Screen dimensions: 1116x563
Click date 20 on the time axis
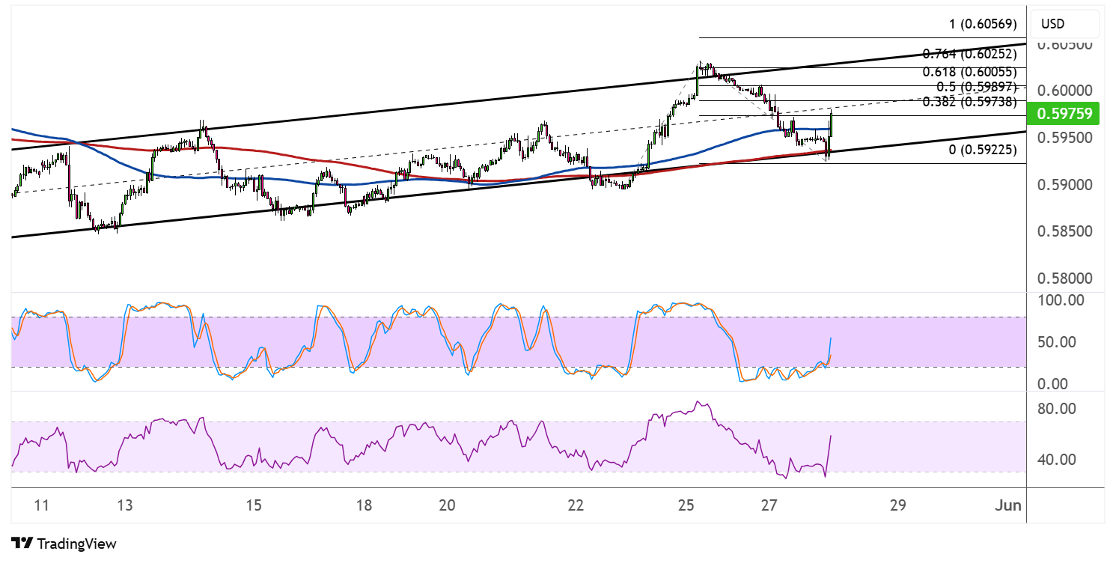coord(447,505)
